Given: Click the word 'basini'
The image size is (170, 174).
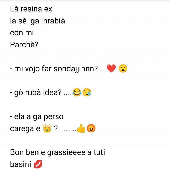Looking at the screenshot, I should 20,164.
